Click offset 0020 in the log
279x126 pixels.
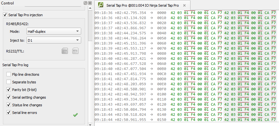162,23
